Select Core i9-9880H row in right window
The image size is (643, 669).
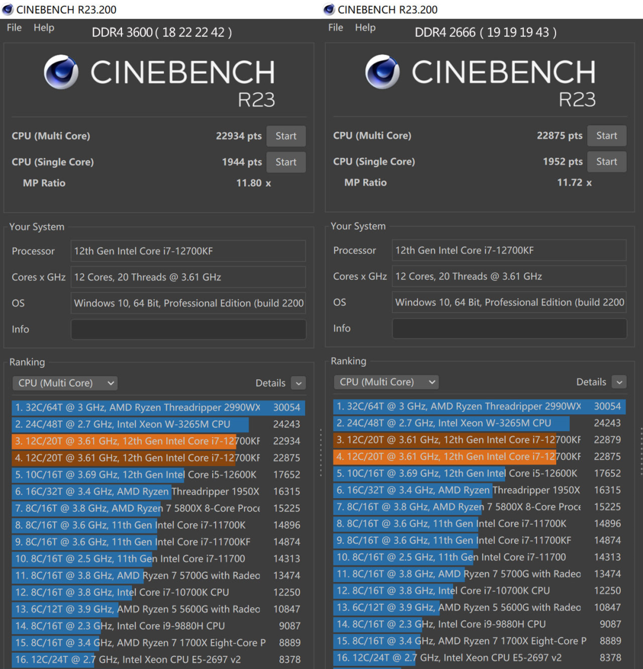click(x=480, y=624)
